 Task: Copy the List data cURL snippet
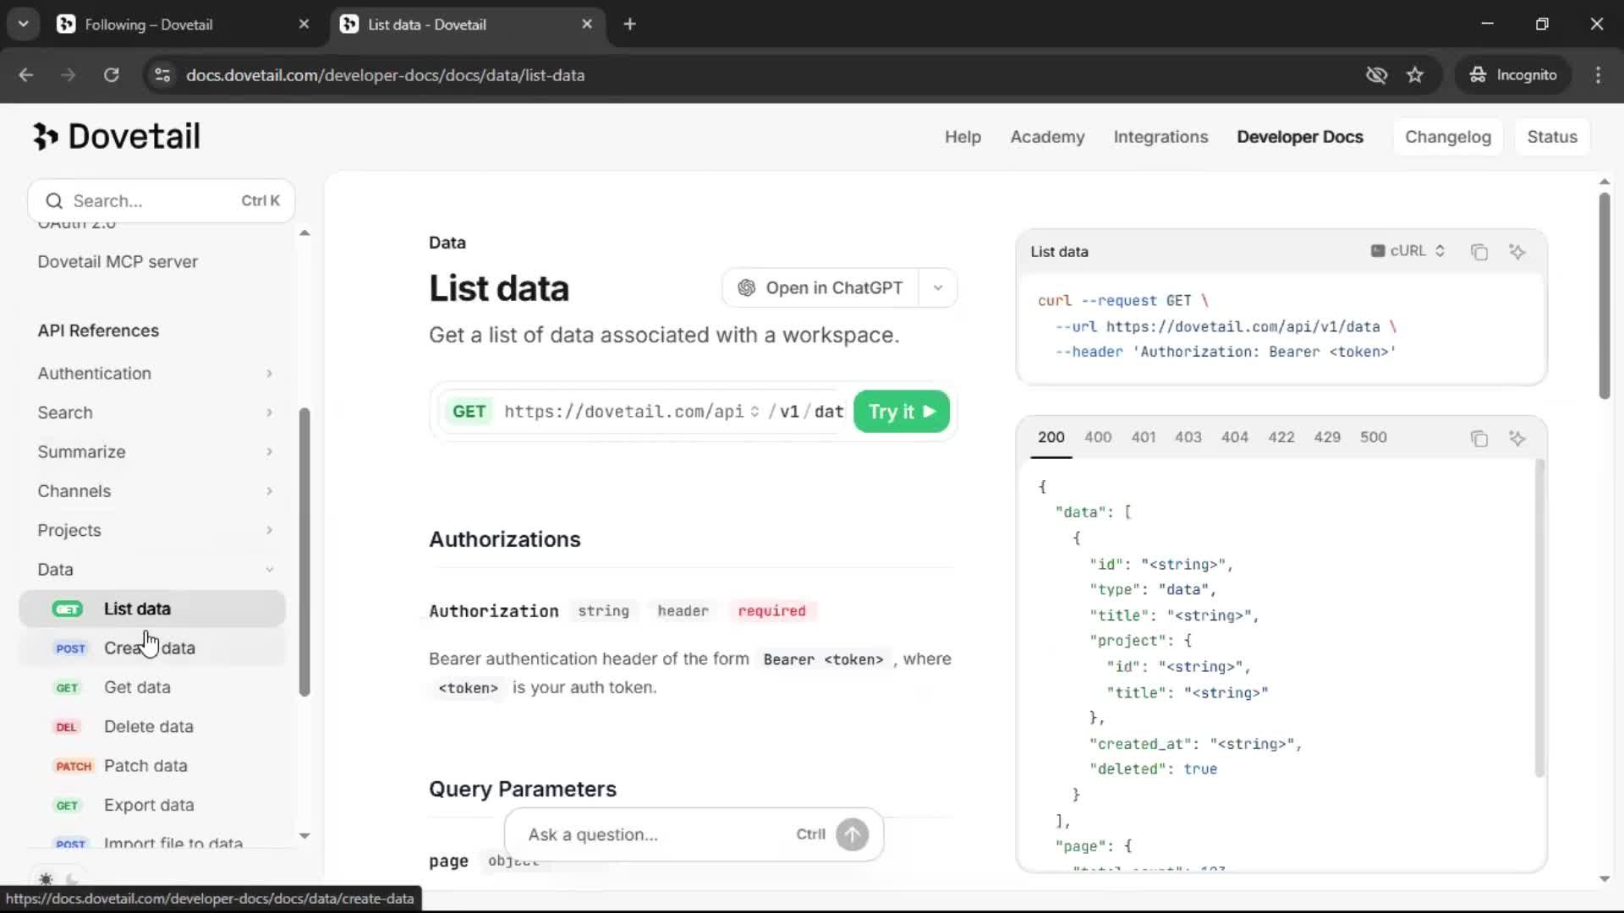1479,252
